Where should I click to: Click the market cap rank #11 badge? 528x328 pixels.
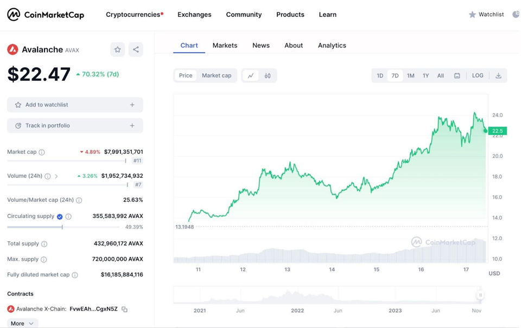[137, 160]
